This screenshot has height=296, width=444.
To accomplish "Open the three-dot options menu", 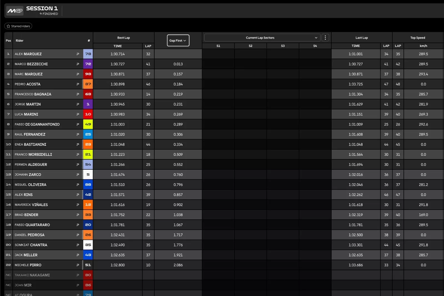I will tap(325, 38).
